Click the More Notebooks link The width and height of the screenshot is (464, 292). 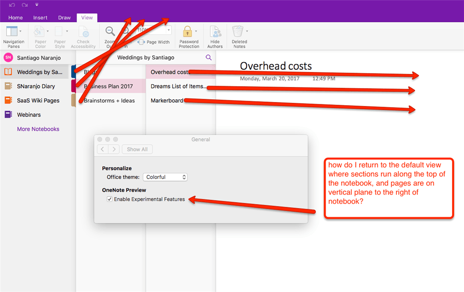pyautogui.click(x=38, y=129)
